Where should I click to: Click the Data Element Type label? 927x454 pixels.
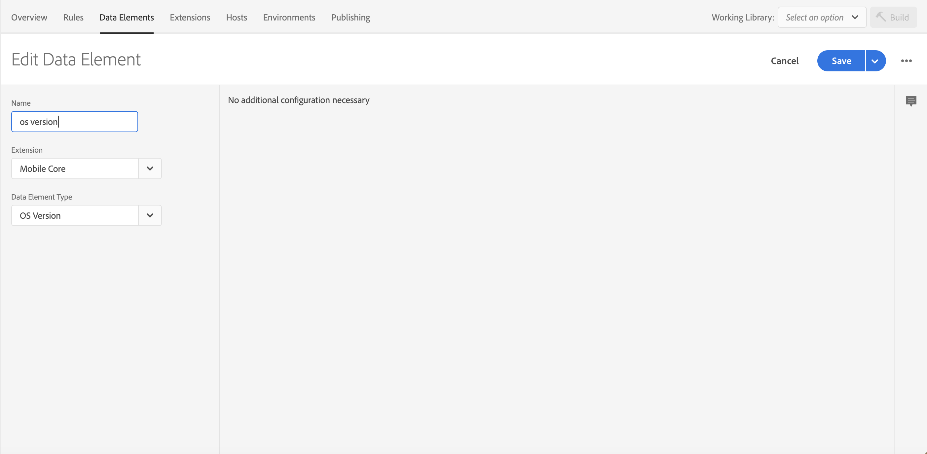pos(42,197)
